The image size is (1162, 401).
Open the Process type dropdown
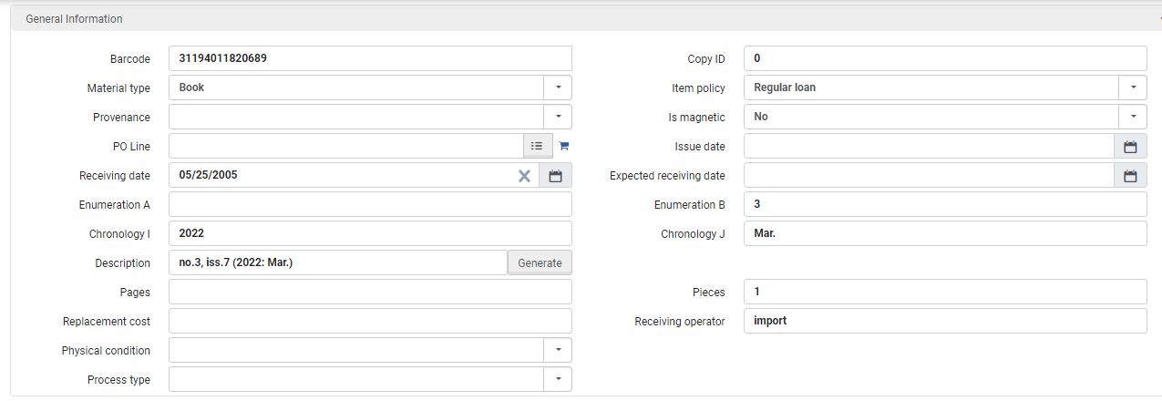coord(558,379)
